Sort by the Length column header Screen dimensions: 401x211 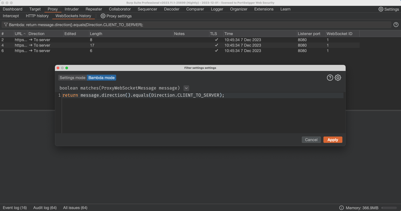131,34
